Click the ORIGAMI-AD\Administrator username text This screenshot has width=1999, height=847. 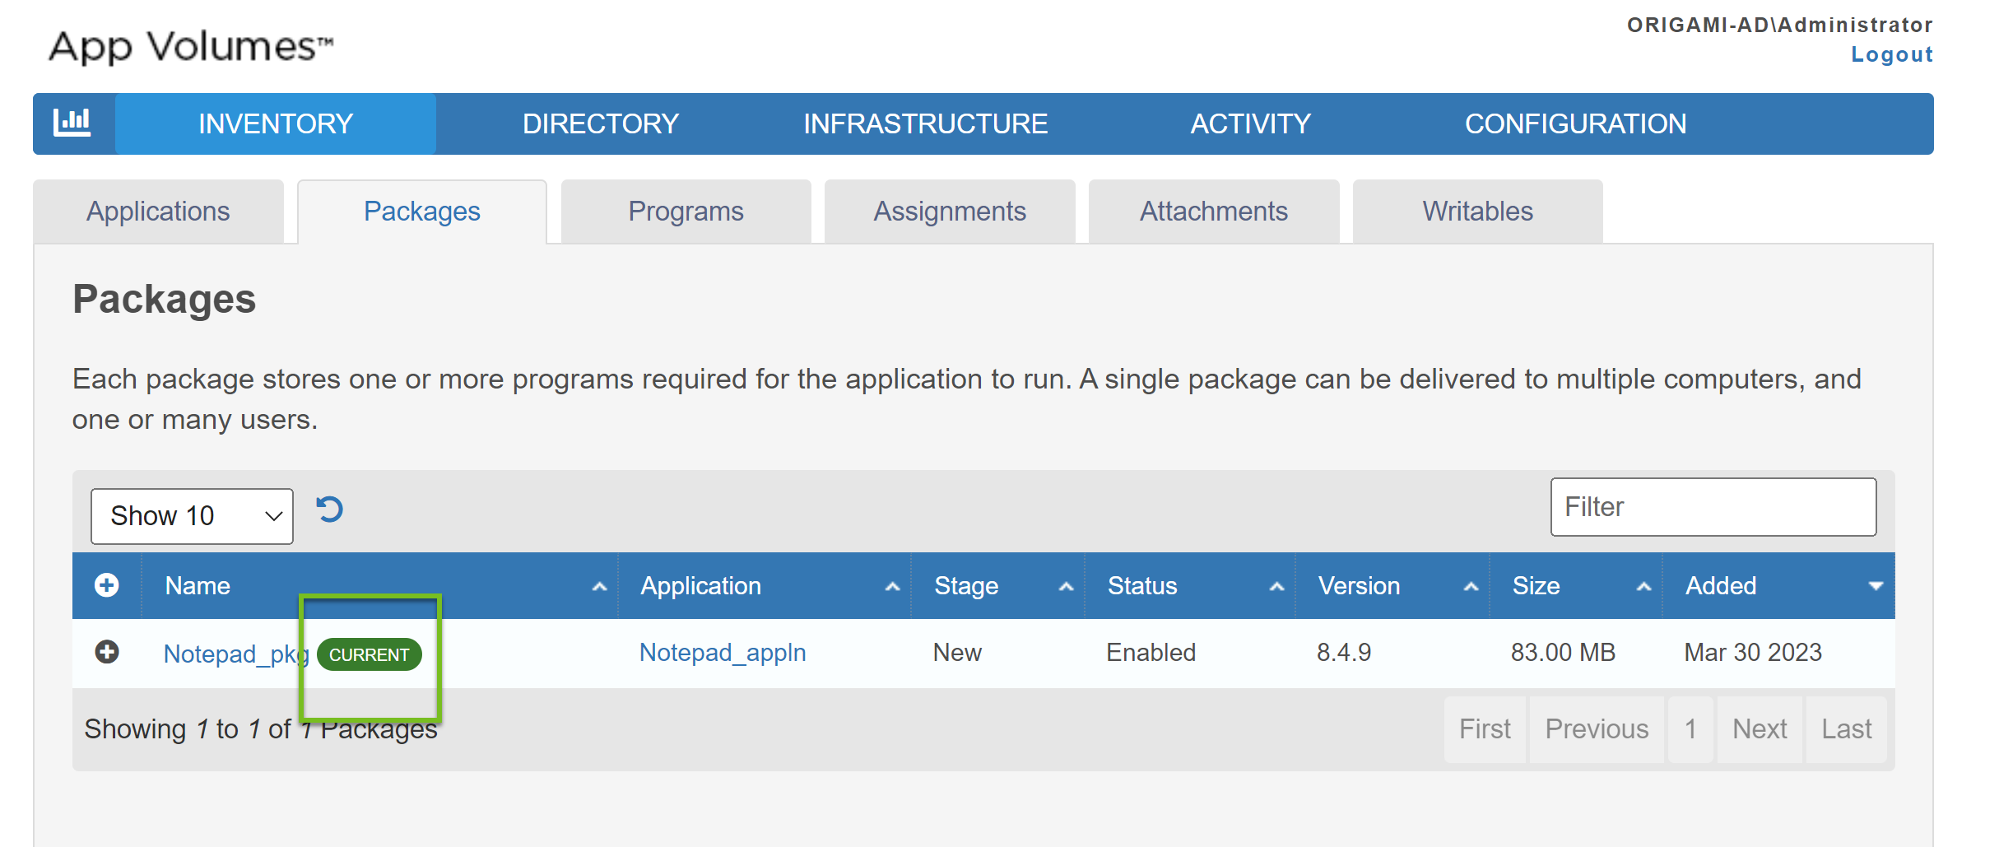coord(1780,26)
